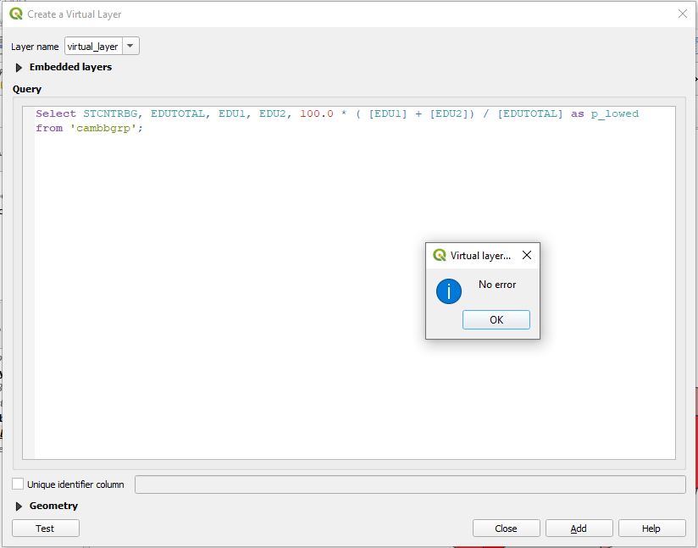The image size is (698, 548).
Task: Close the Create a Virtual Layer window
Action: (682, 14)
